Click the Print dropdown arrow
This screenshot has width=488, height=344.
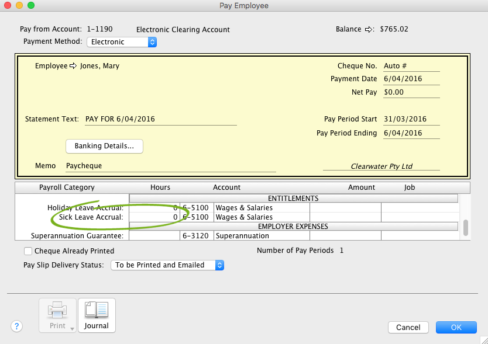tap(72, 329)
